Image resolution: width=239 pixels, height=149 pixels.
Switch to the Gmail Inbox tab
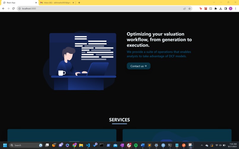(57, 3)
